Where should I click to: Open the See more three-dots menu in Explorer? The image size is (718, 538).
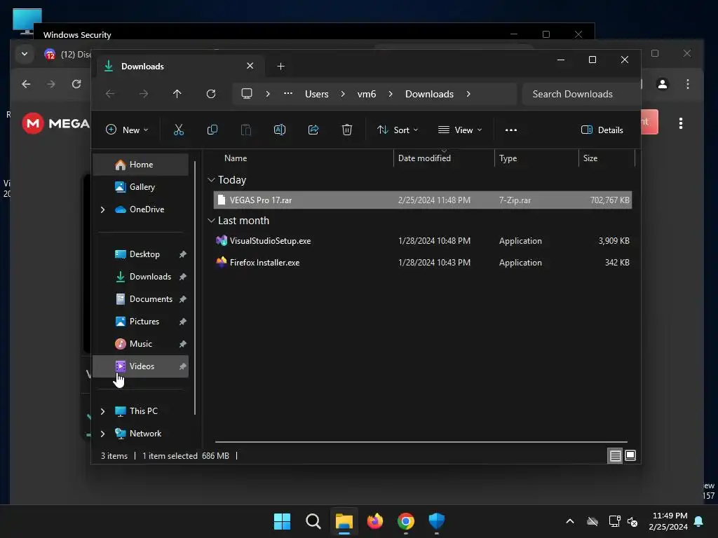click(x=511, y=130)
